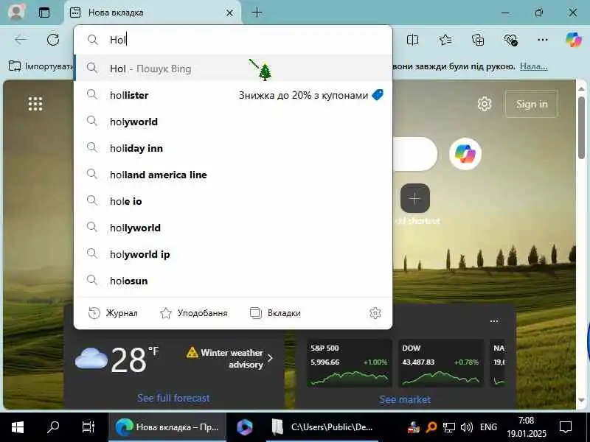Choose the holyworld ip suggestion
The height and width of the screenshot is (442, 590).
click(233, 254)
